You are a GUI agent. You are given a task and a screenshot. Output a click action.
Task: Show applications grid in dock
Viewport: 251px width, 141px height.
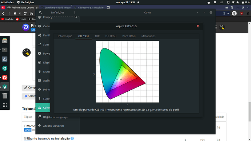pos(5,105)
